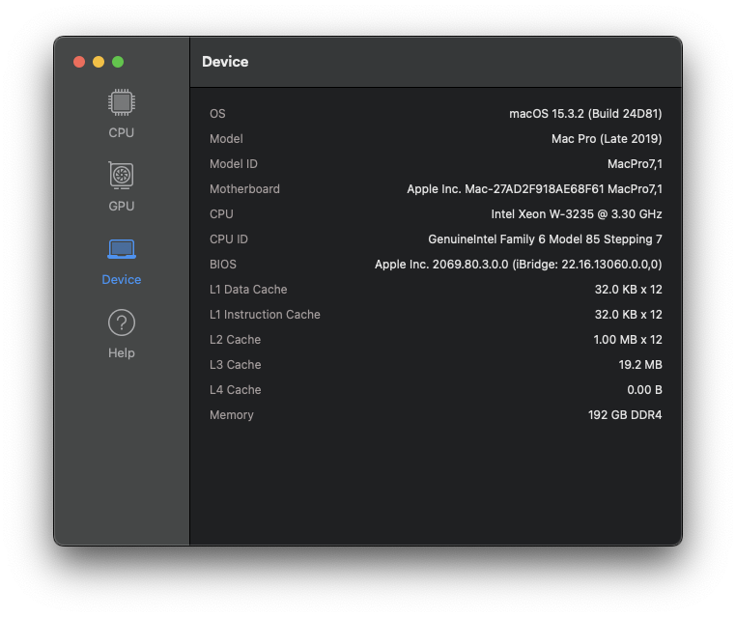Close the window with red button
Image resolution: width=736 pixels, height=617 pixels.
click(79, 62)
